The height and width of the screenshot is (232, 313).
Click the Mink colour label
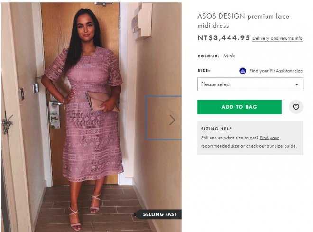click(x=229, y=56)
